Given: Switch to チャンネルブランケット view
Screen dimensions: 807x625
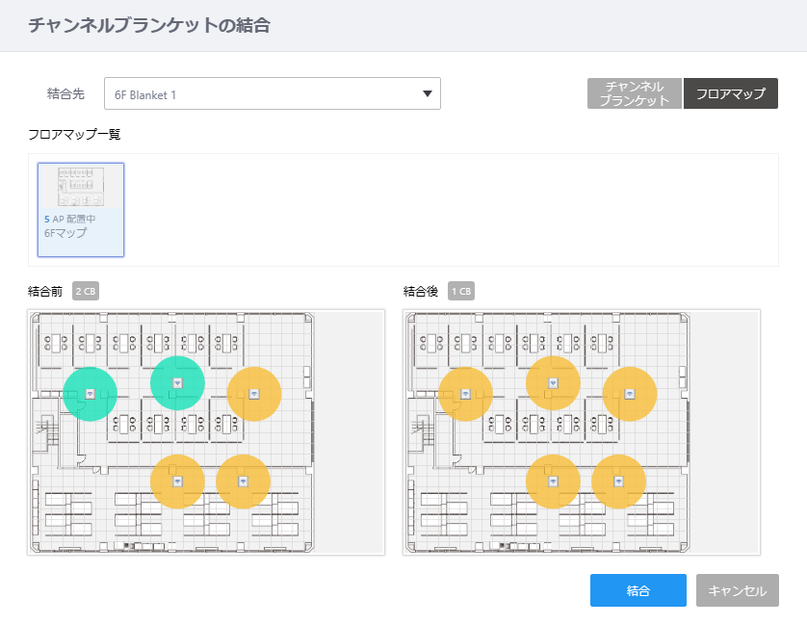Looking at the screenshot, I should click(635, 93).
